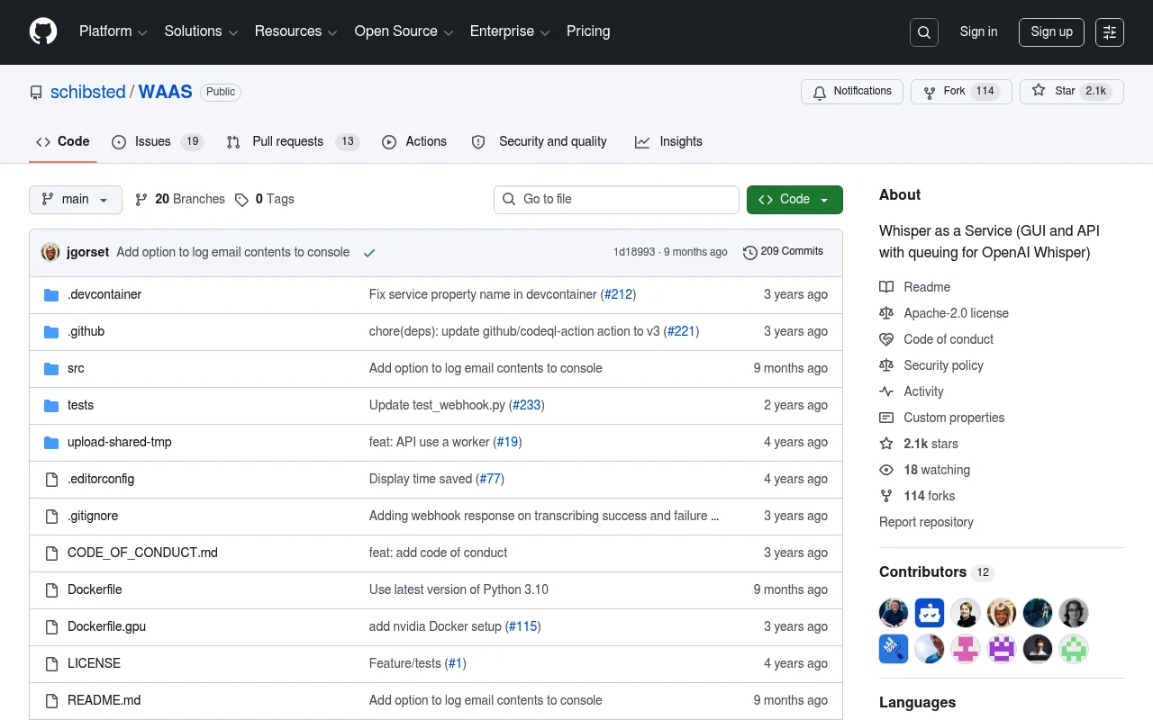This screenshot has width=1153, height=720.
Task: Click the pulse icon beside Activity
Action: (x=886, y=391)
